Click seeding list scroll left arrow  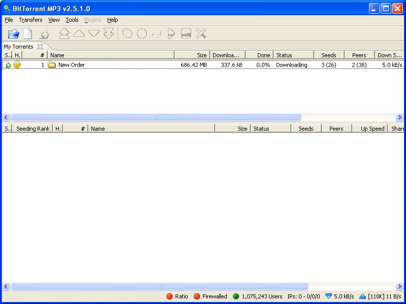(6, 286)
